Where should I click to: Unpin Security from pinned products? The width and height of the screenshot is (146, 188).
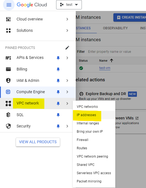58,126
